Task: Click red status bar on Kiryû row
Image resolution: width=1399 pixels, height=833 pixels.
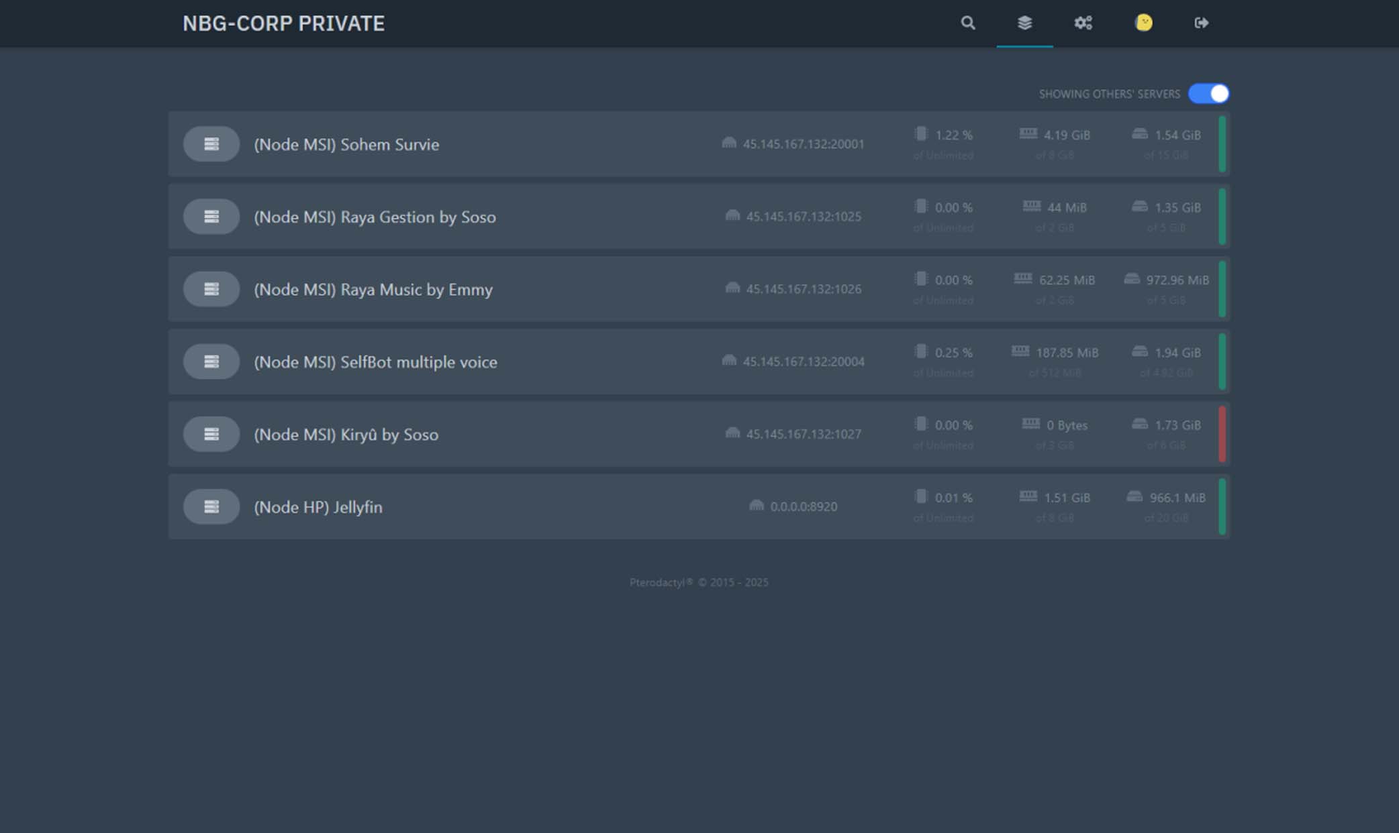Action: 1222,434
